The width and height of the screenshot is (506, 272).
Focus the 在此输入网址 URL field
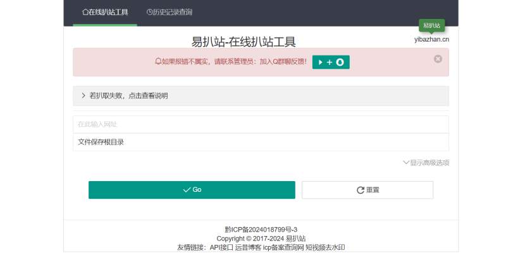(261, 124)
